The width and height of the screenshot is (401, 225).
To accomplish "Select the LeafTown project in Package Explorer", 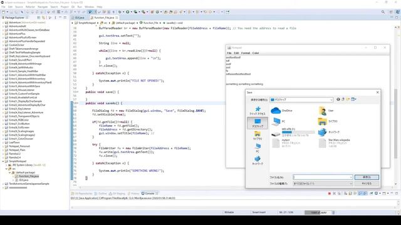I will click(14, 142).
